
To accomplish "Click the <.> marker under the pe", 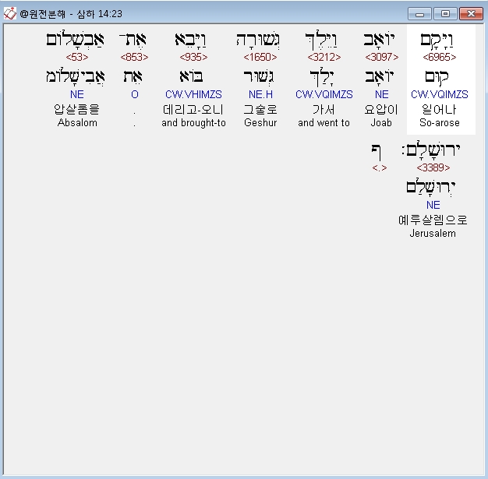I will coord(380,168).
